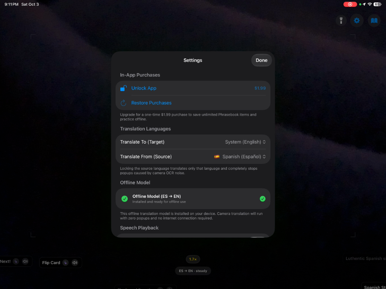This screenshot has width=386, height=289.
Task: Tap the right green checkmark on Offline Model
Action: click(x=262, y=199)
